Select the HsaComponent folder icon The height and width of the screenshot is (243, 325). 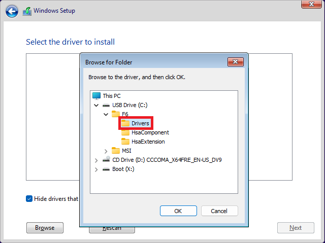pos(125,132)
